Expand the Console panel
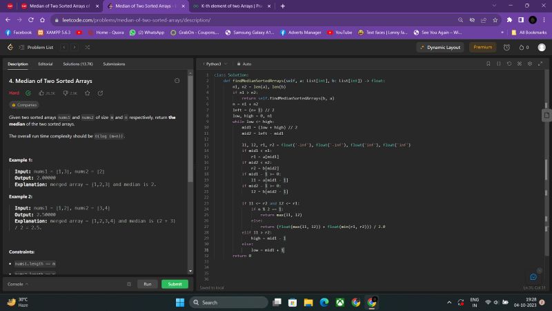Screen dimensions: 552x311 tap(18, 284)
